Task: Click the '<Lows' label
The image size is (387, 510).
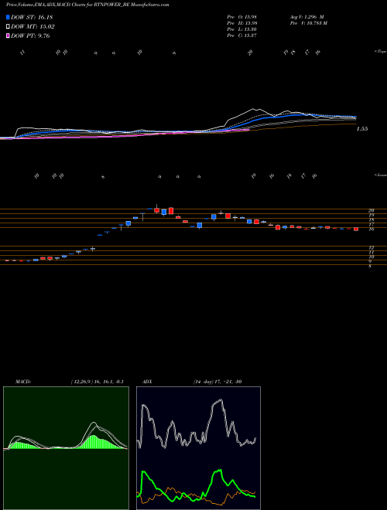Action: (381, 175)
